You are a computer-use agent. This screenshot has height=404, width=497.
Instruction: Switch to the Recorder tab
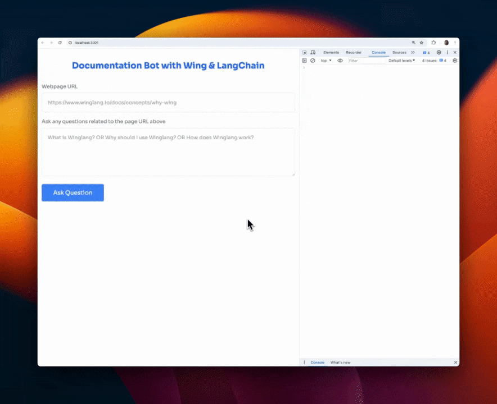tap(354, 53)
